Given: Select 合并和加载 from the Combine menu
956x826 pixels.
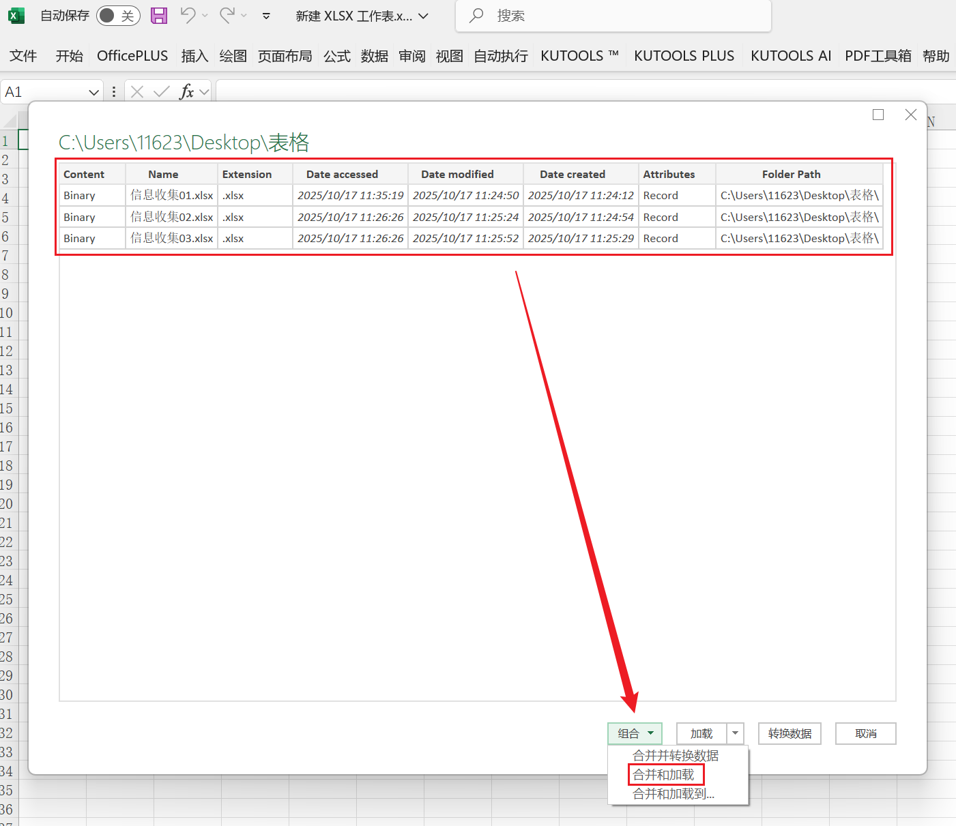Looking at the screenshot, I should tap(665, 774).
